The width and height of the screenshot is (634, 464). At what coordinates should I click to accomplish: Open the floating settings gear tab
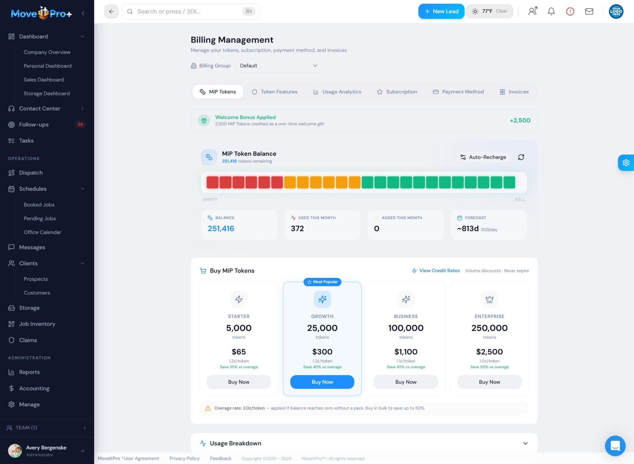point(626,163)
